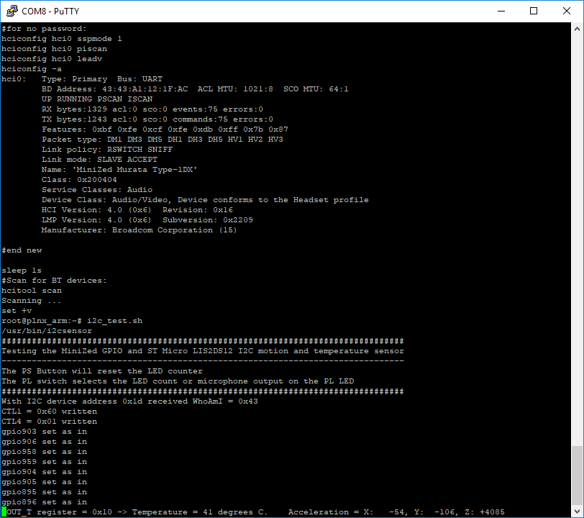584x518 pixels.
Task: Click 'CTL1 = 0x60 written' line
Action: click(x=49, y=411)
